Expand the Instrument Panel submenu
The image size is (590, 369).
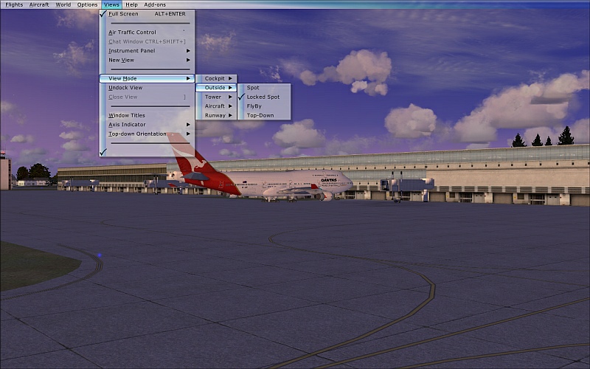click(147, 50)
